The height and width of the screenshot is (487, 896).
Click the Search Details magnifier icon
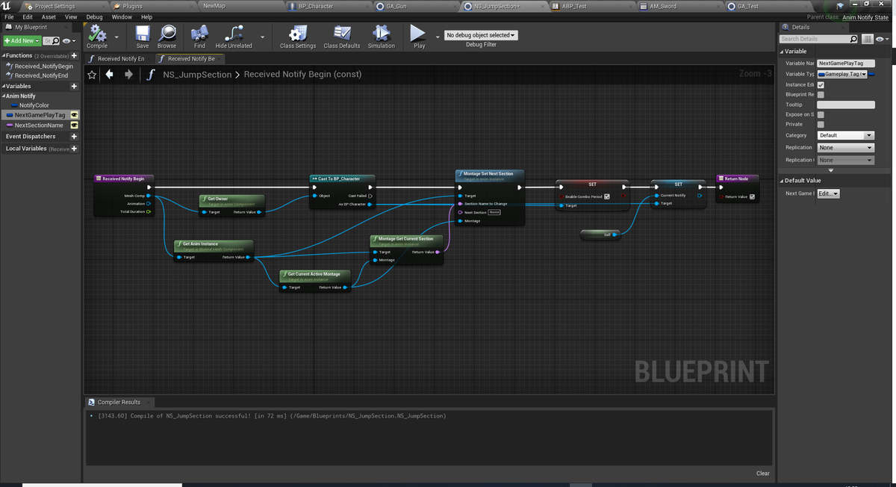coord(853,39)
